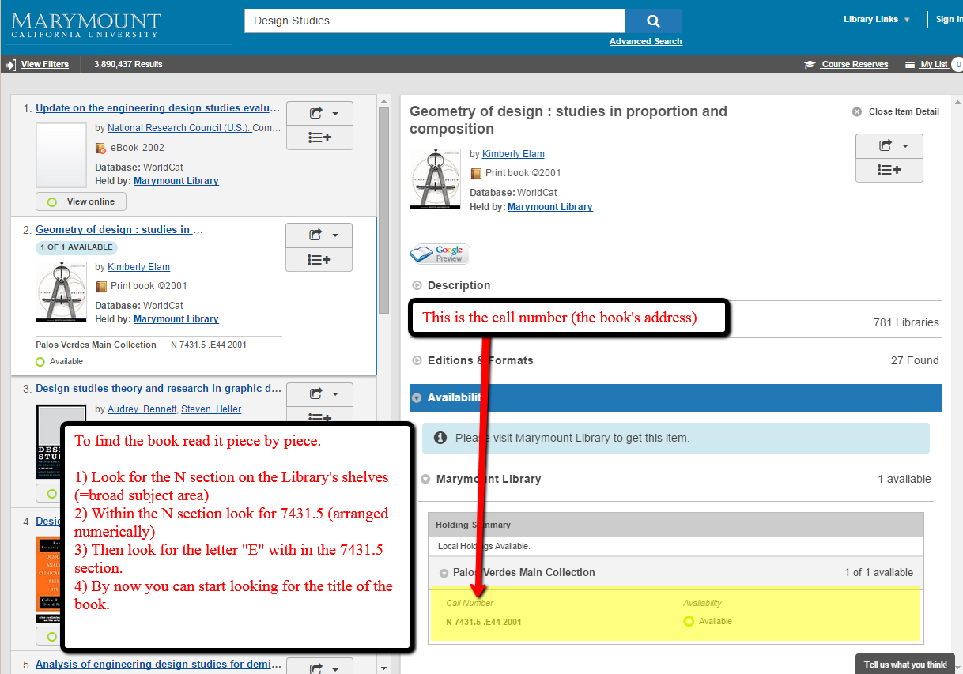This screenshot has height=674, width=963.
Task: Open My List icon in top bar
Action: tap(910, 65)
